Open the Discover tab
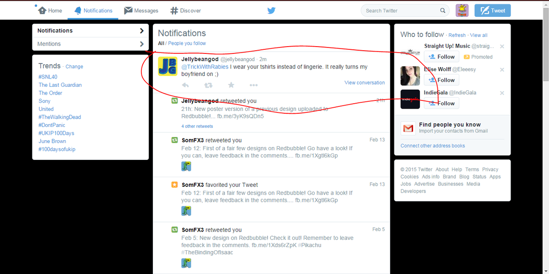The image size is (549, 274). pos(185,11)
